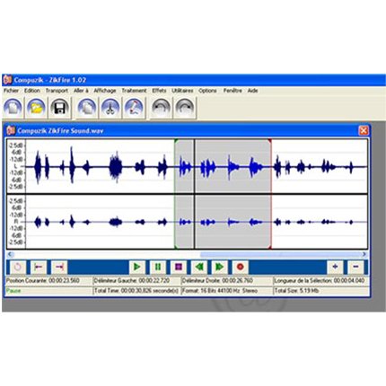The height and width of the screenshot is (386, 386).
Task: Click the Rewind double-arrow button
Action: pos(199,267)
